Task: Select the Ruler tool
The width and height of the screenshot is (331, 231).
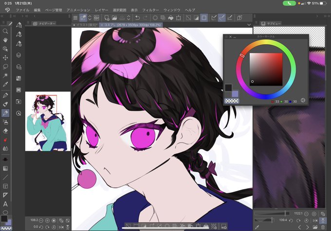Action: (5, 195)
